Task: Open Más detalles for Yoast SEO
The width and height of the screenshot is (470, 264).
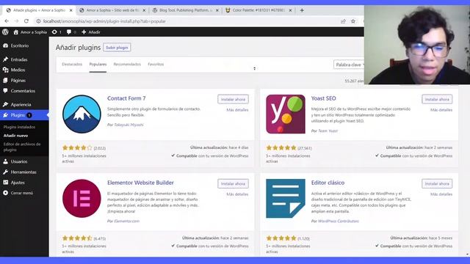Action: 441,110
